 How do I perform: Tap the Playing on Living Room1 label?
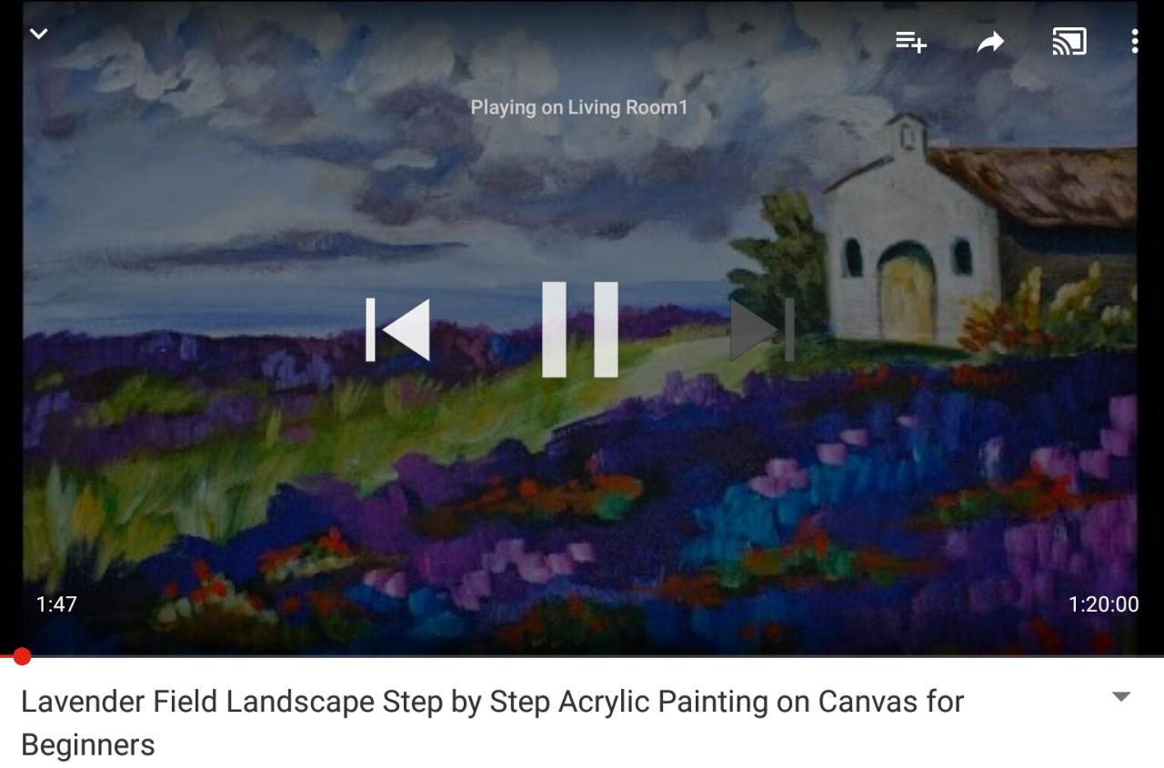point(579,107)
